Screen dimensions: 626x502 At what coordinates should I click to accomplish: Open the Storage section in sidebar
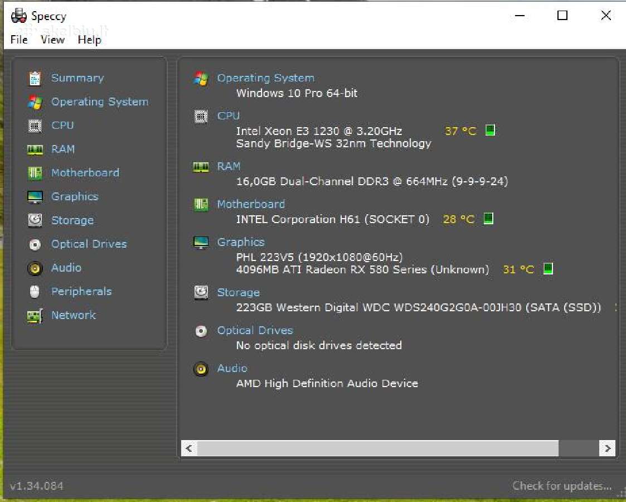coord(72,220)
